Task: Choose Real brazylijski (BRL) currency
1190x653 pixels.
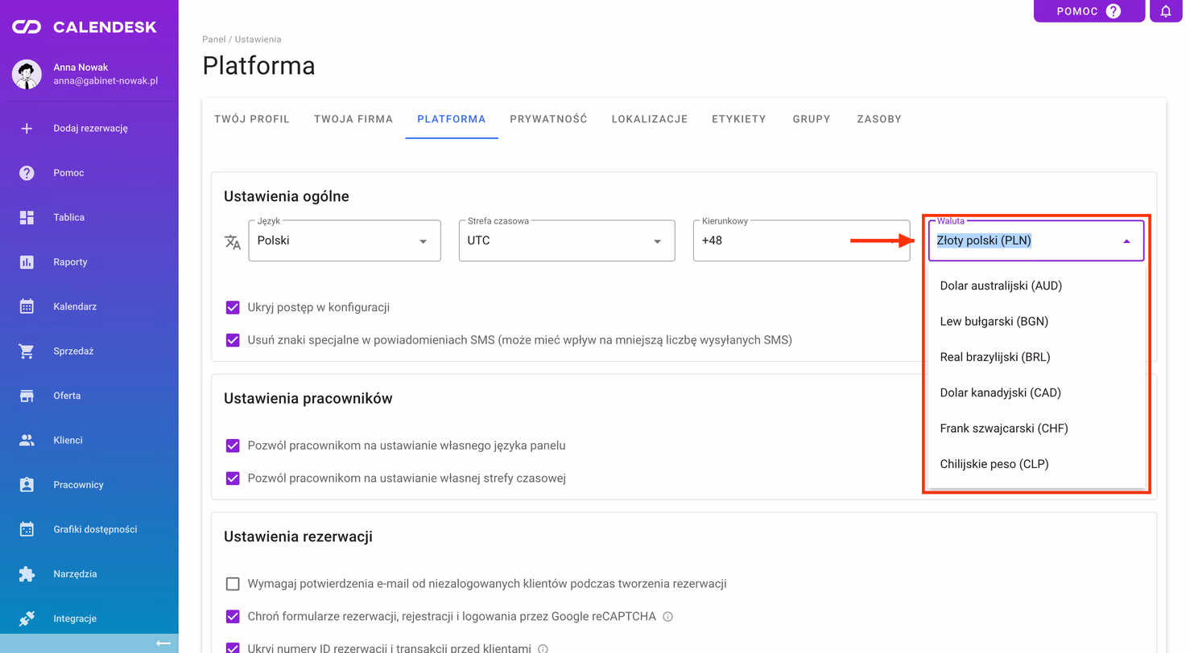Action: click(1036, 357)
